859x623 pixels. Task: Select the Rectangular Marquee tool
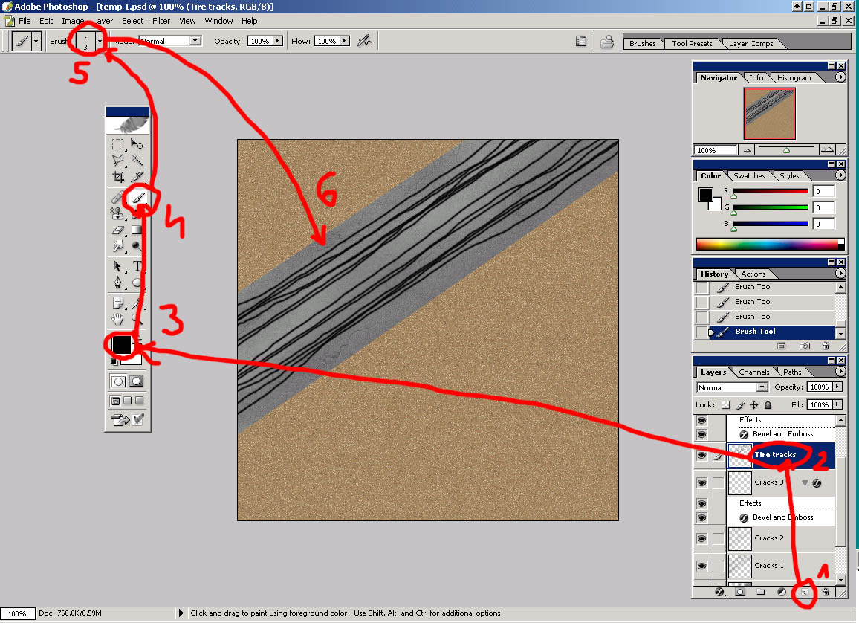[x=117, y=144]
